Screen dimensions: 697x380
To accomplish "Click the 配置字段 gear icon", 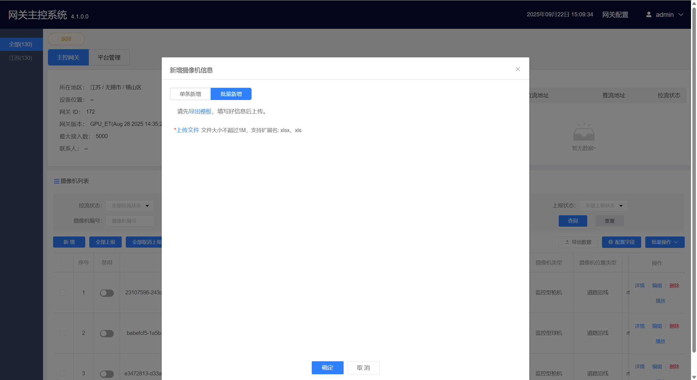I will click(x=610, y=242).
